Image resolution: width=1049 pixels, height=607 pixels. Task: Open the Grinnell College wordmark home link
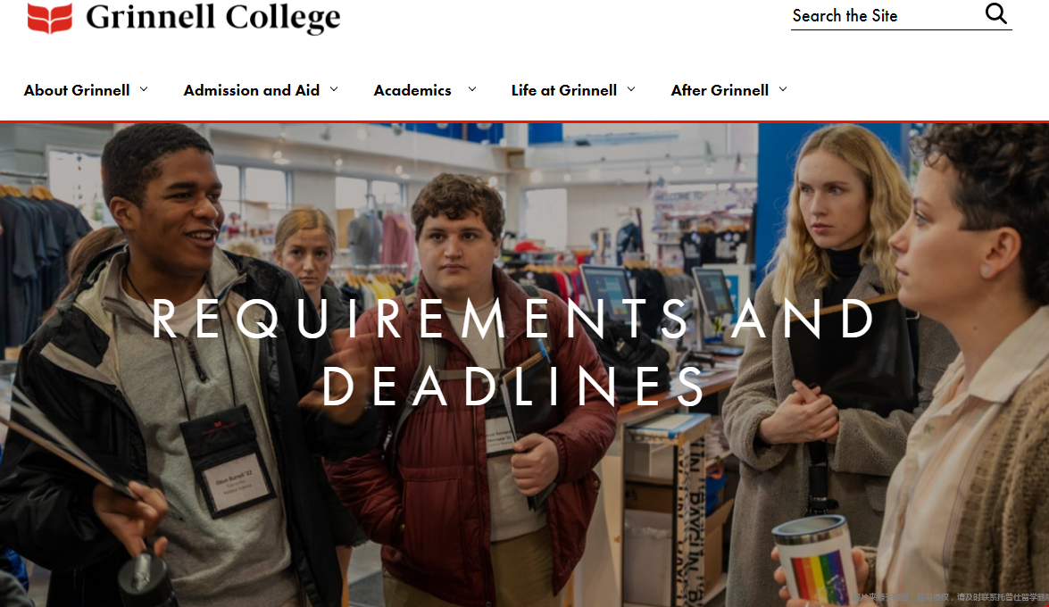(x=212, y=17)
